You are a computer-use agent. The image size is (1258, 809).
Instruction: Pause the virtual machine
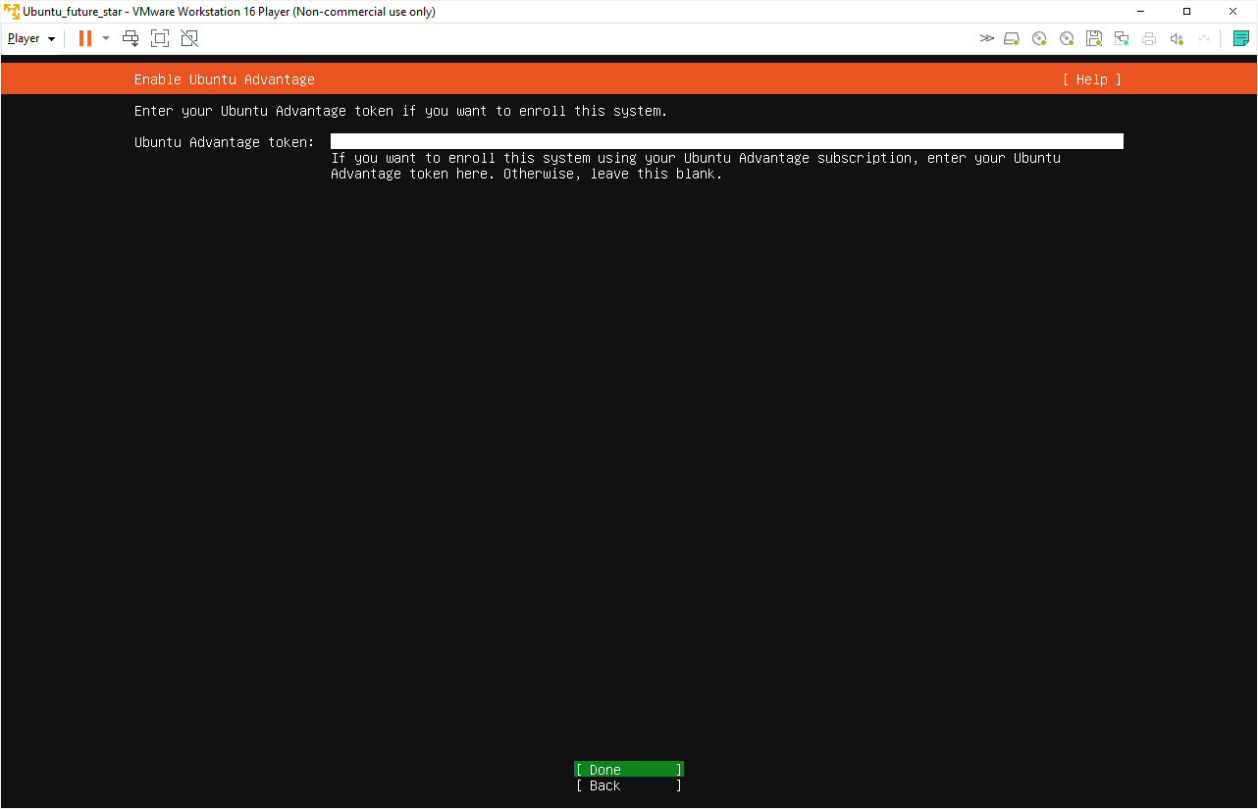(x=85, y=38)
